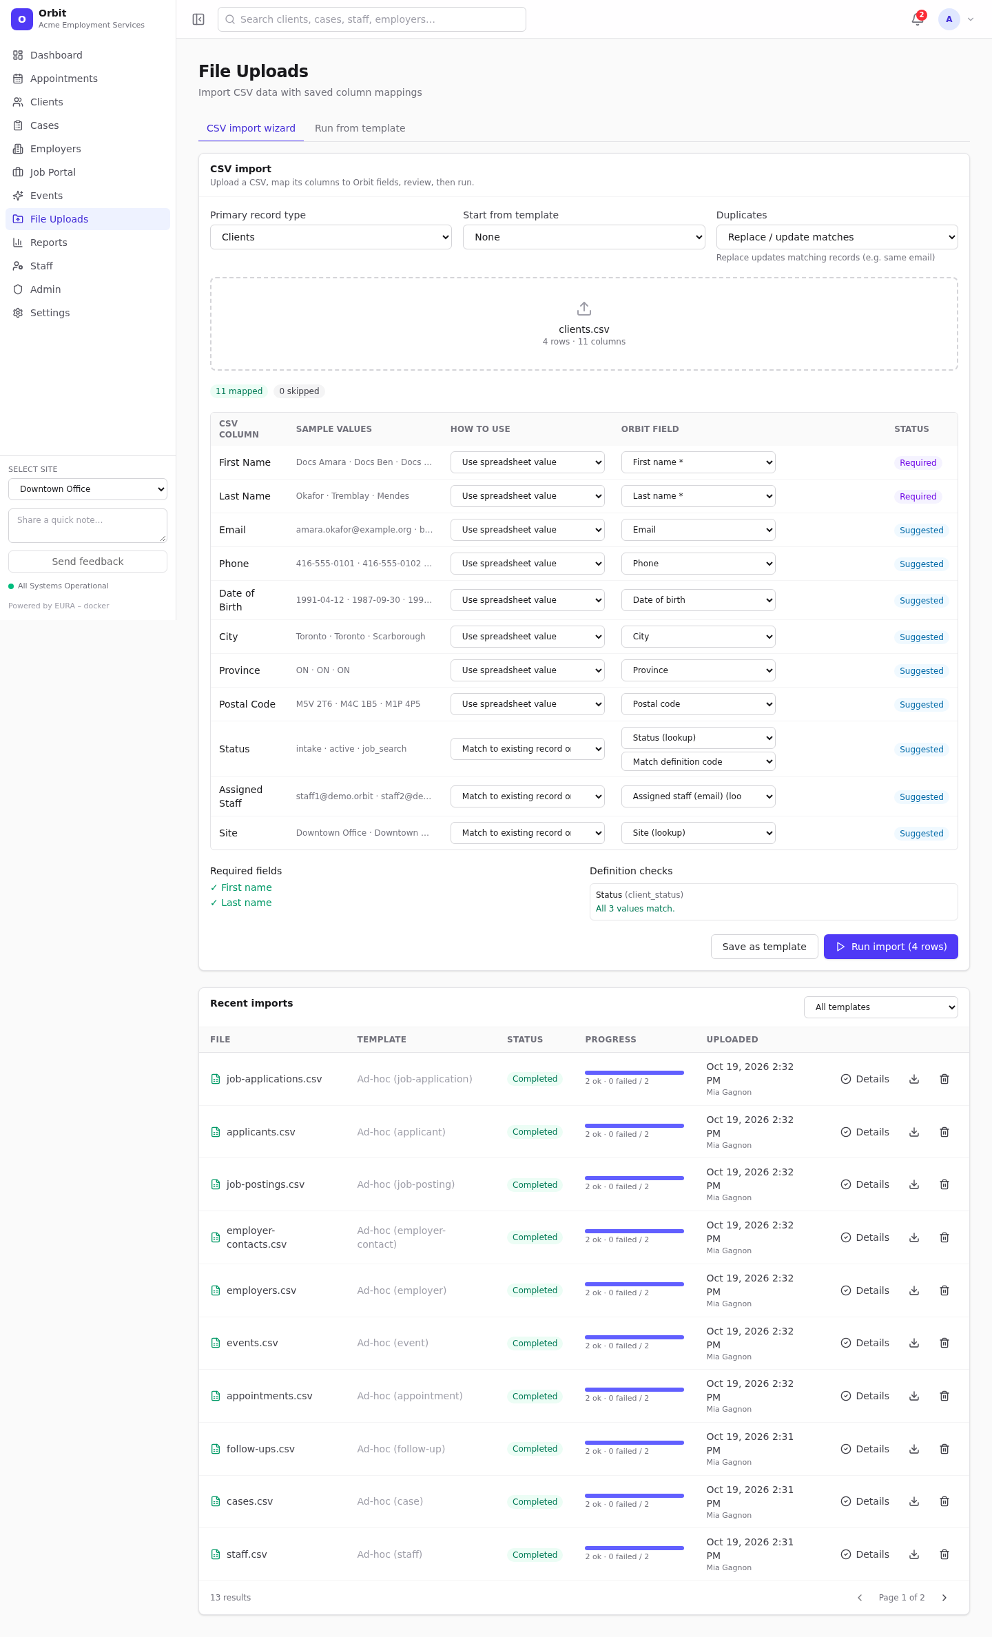
Task: Open Job Portal in the sidebar
Action: tap(87, 172)
